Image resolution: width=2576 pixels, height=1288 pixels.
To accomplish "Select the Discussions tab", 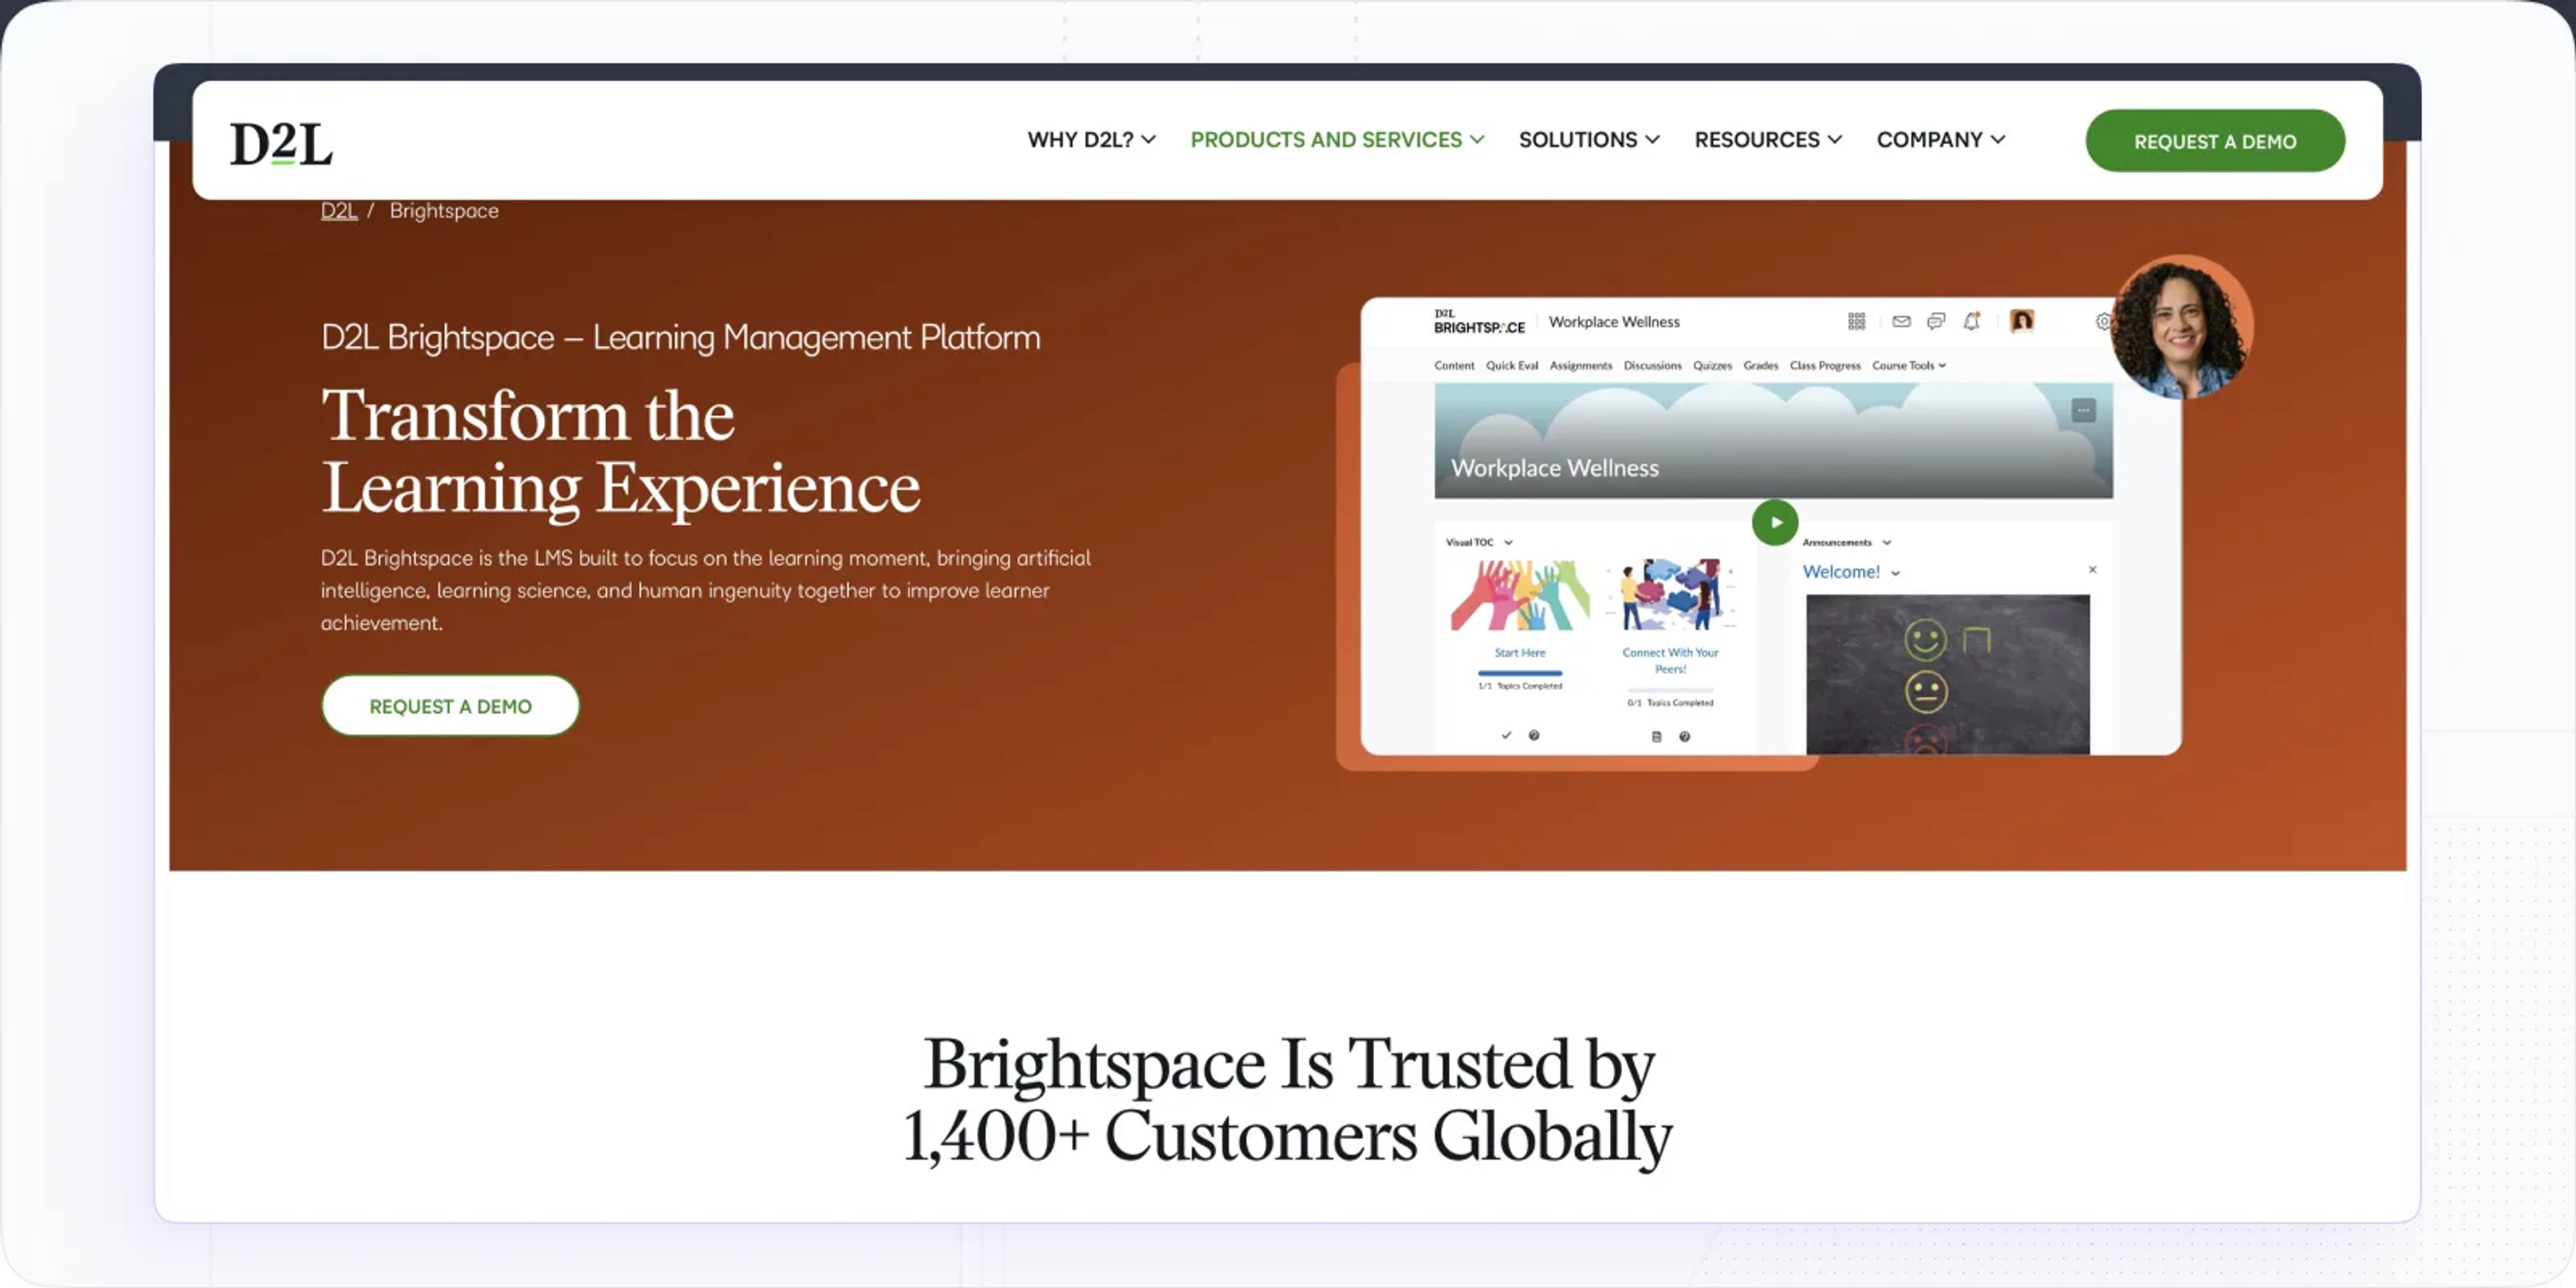I will 1653,366.
